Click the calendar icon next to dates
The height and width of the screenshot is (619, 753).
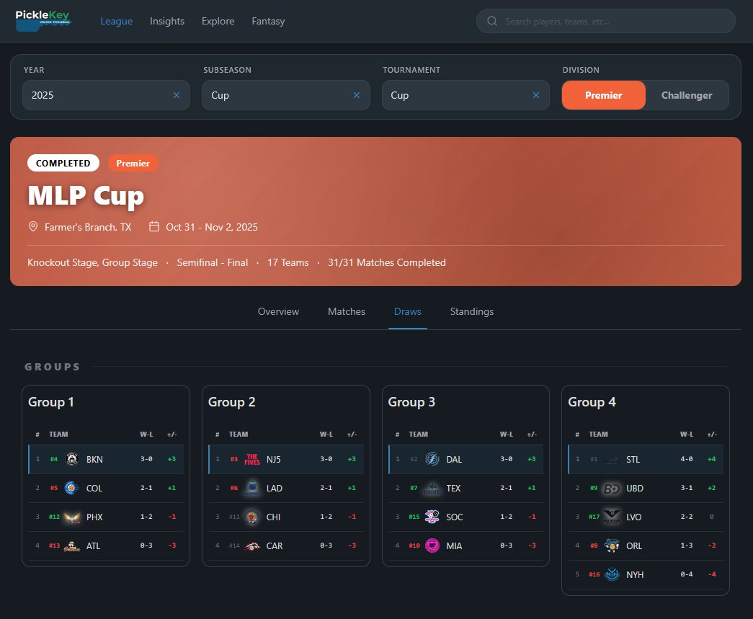tap(153, 227)
